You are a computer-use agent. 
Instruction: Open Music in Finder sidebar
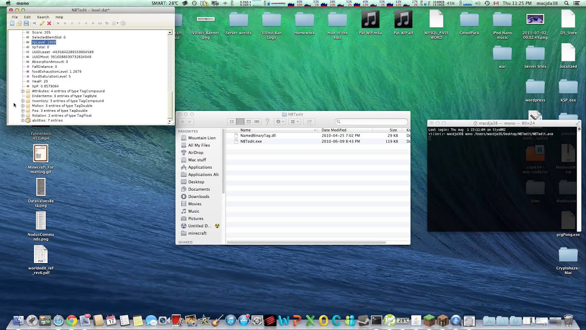point(194,211)
